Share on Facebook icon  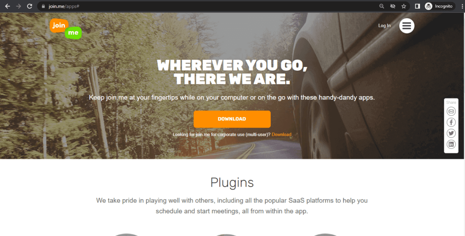click(x=451, y=123)
